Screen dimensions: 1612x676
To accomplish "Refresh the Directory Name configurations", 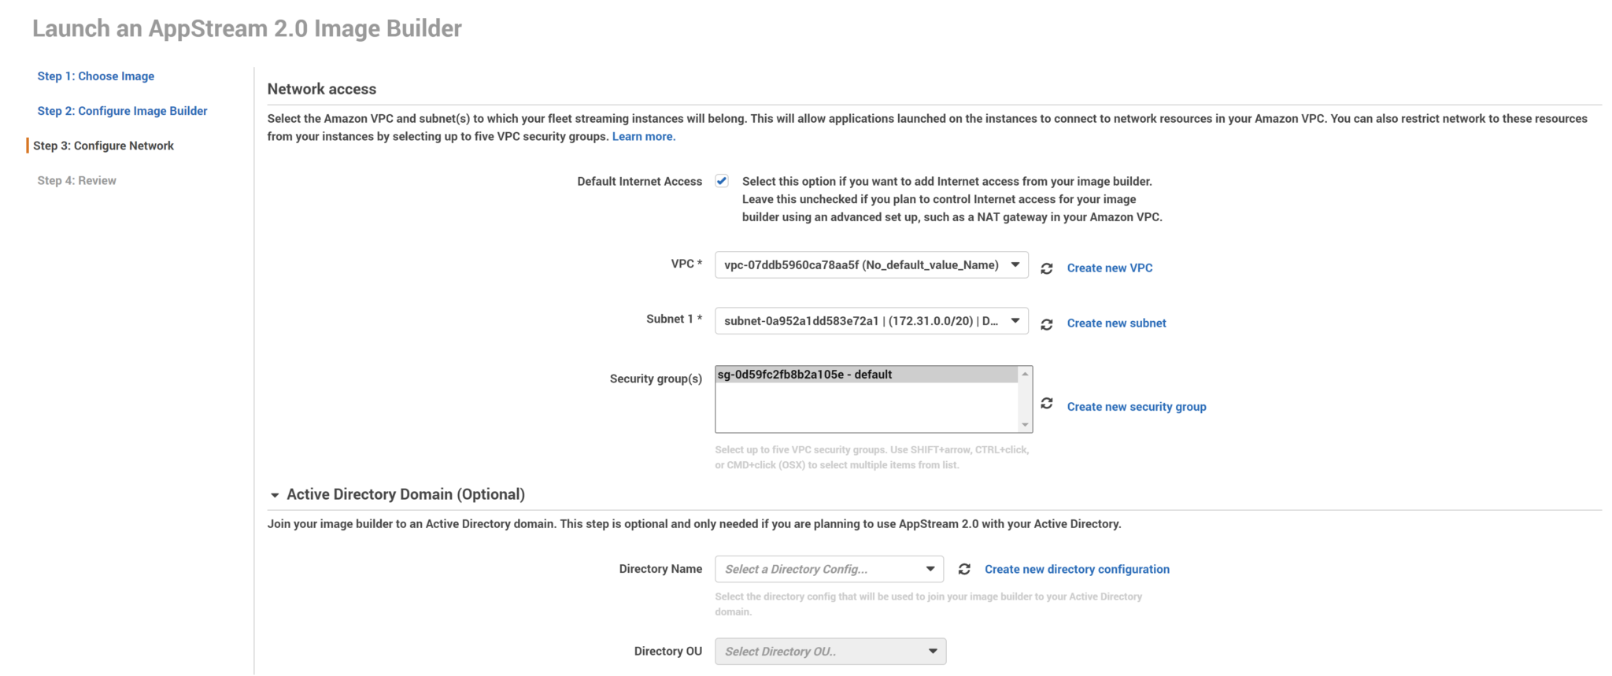I will point(964,568).
